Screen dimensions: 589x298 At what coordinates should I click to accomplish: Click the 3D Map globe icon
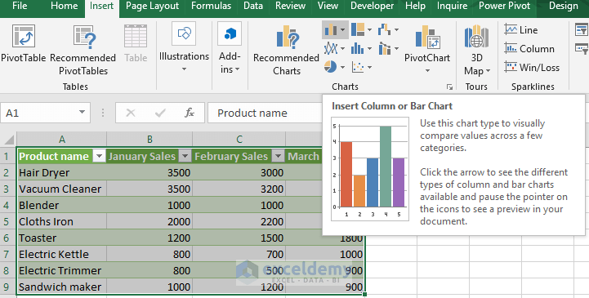pyautogui.click(x=476, y=36)
